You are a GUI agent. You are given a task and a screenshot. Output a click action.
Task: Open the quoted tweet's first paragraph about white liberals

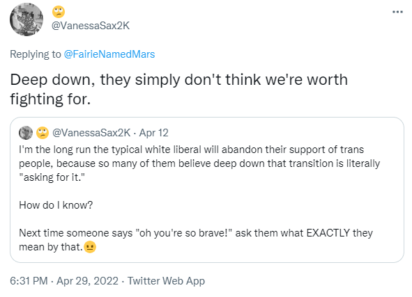(x=199, y=163)
